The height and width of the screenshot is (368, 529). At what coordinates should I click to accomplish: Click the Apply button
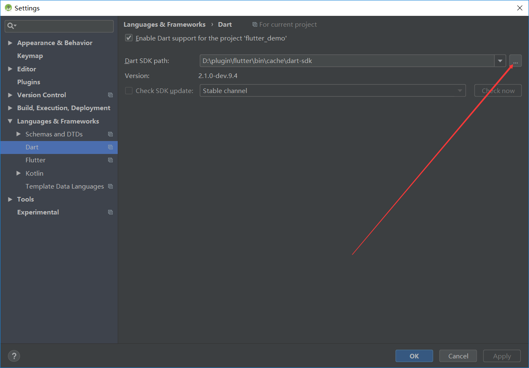click(502, 356)
